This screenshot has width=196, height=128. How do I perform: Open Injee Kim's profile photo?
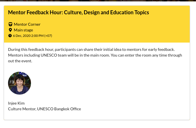[20, 83]
